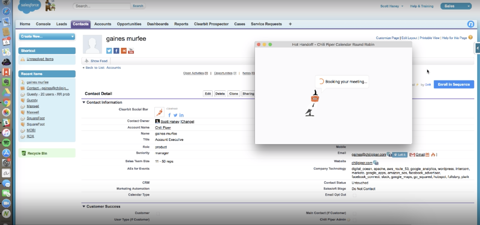Click the warning icon beside Unresolved Items
The image size is (480, 225).
pyautogui.click(x=23, y=59)
